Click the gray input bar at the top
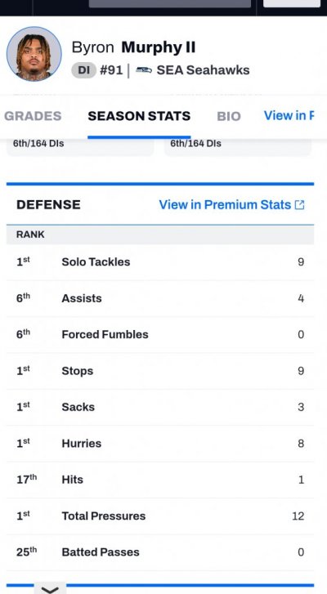The height and width of the screenshot is (594, 327). pyautogui.click(x=170, y=3)
